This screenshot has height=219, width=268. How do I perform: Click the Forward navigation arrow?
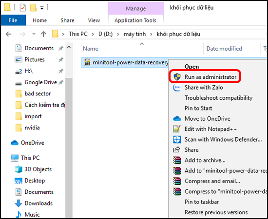tap(22, 34)
